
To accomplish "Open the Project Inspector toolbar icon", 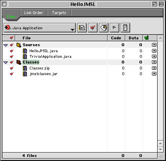I will [x=125, y=28].
